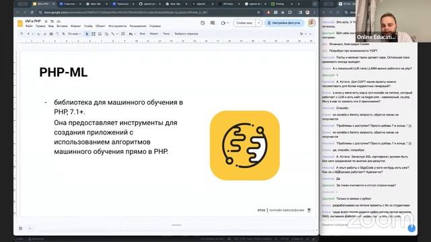Click the move to folder icon
431x242 pixels.
click(53, 21)
